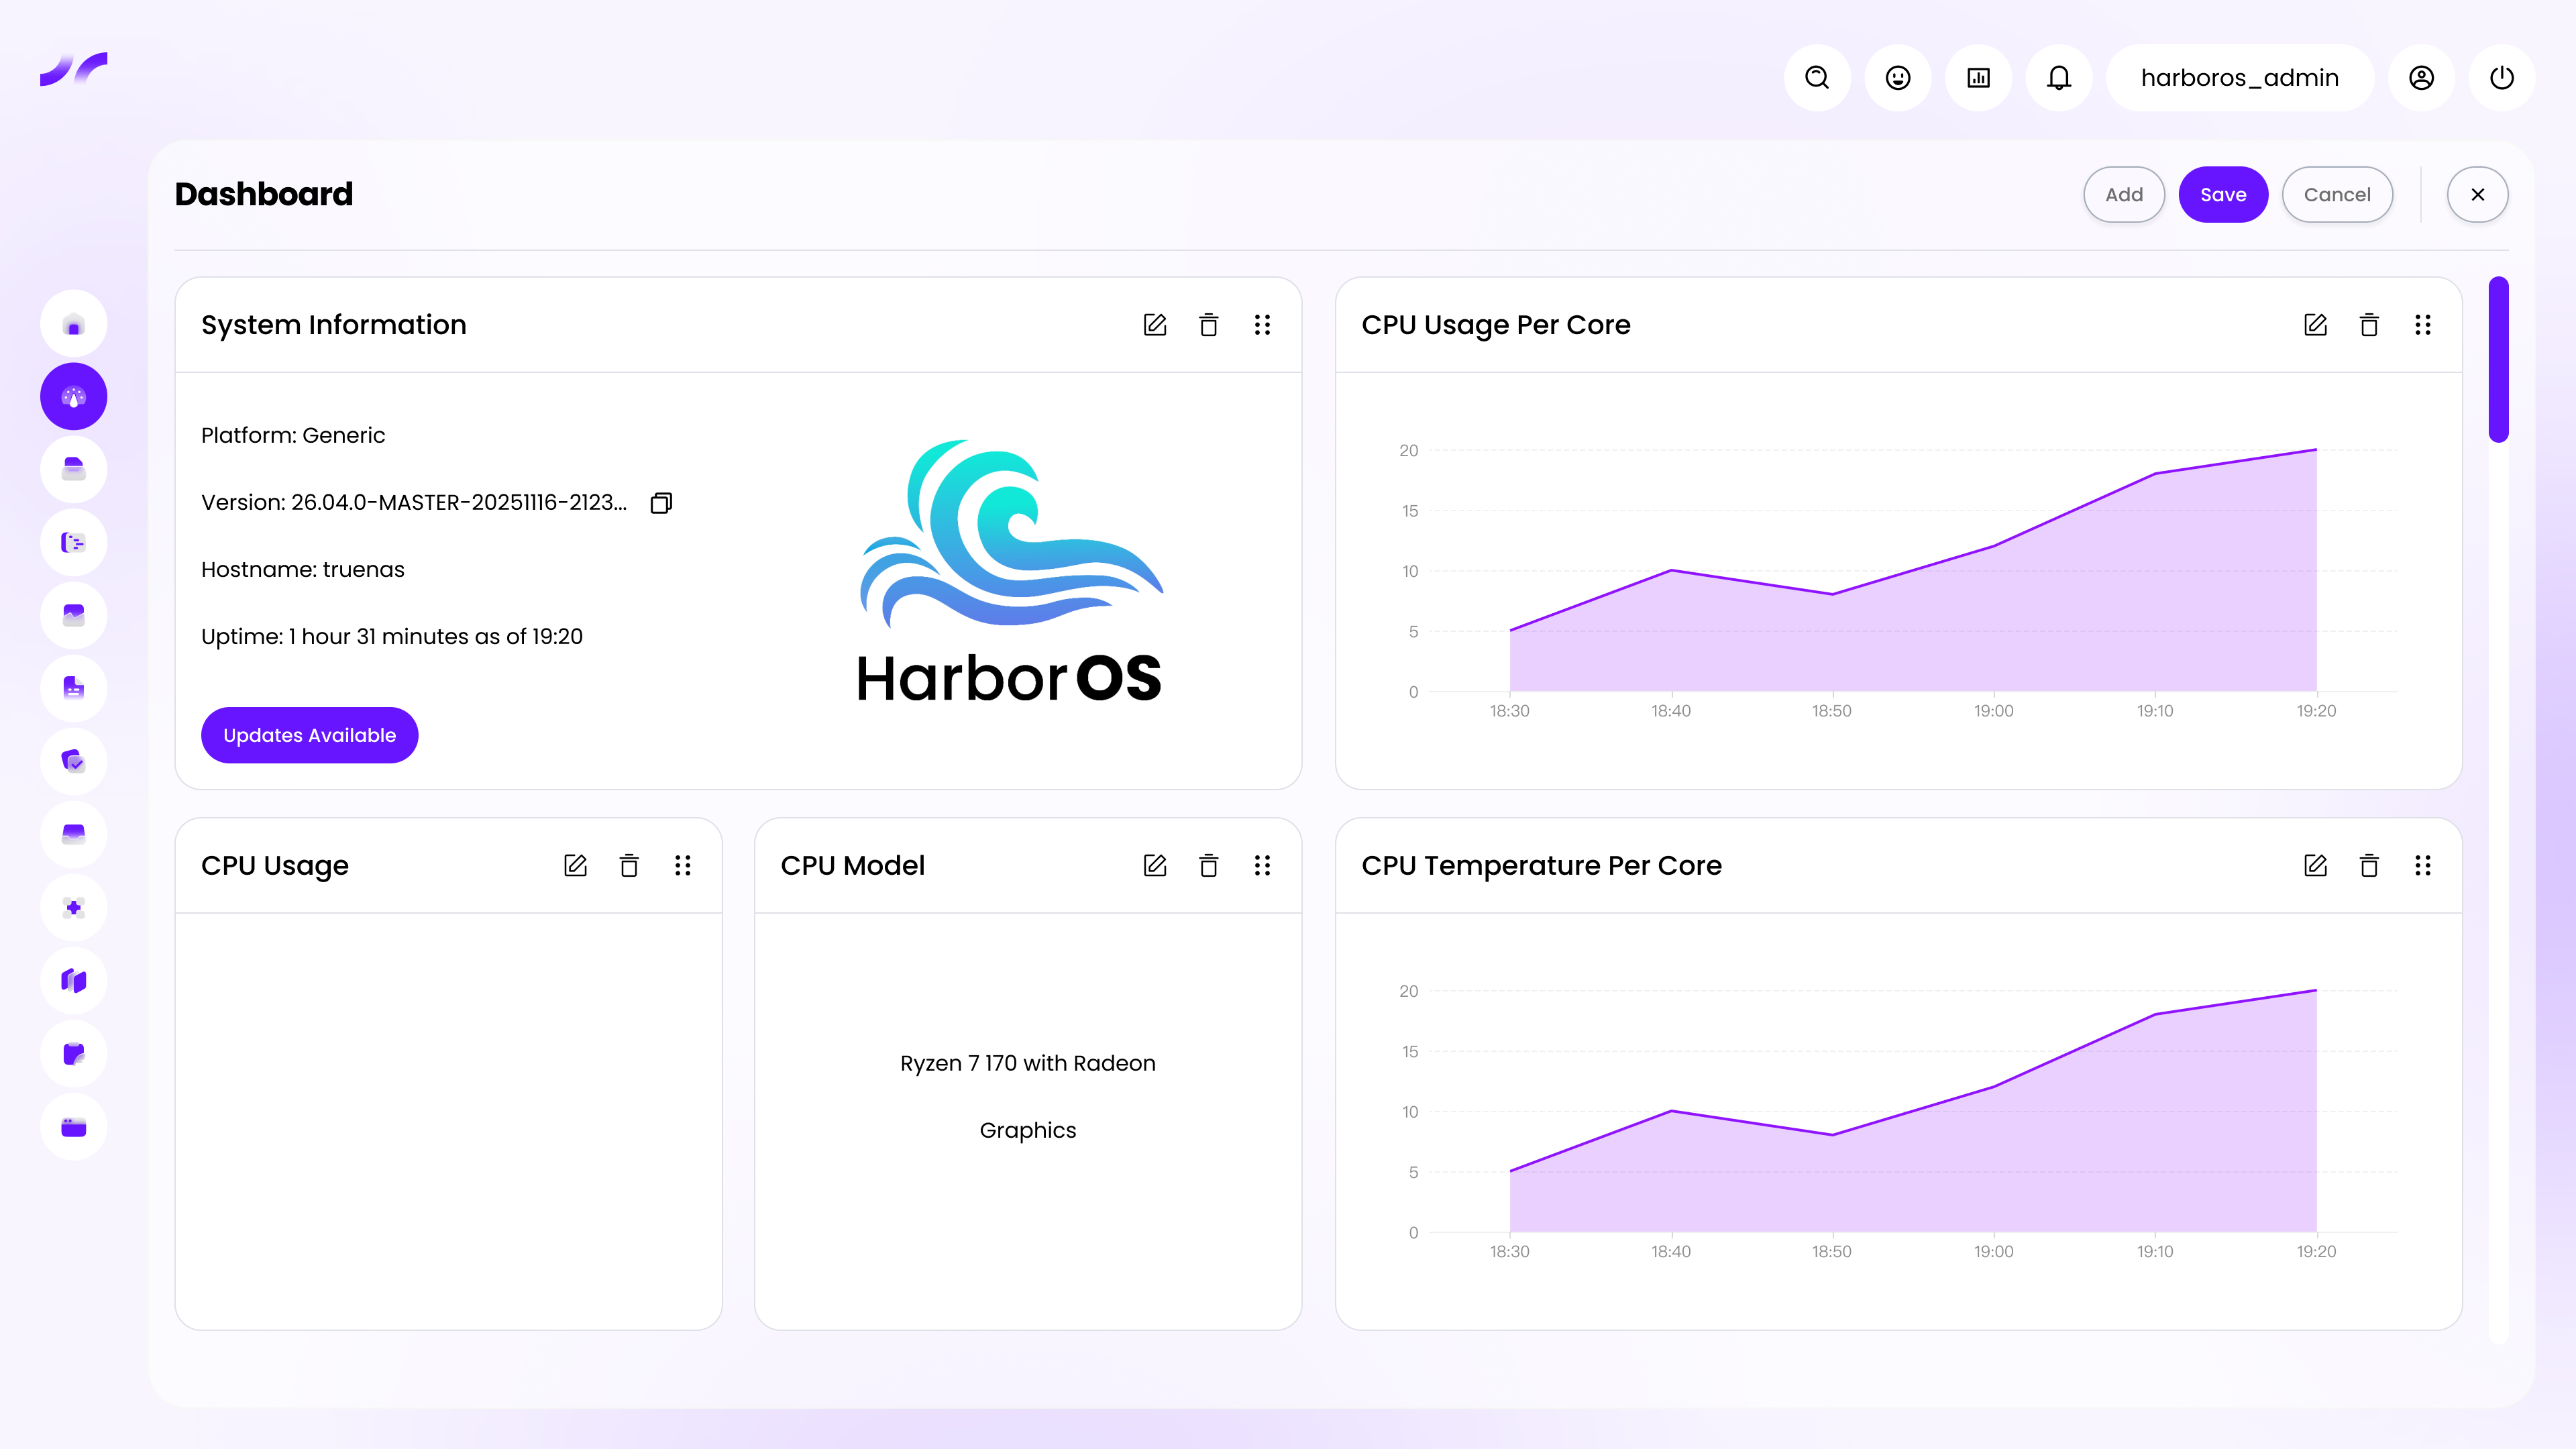Grab the System Information drag handle
2576x1449 pixels.
(1262, 325)
